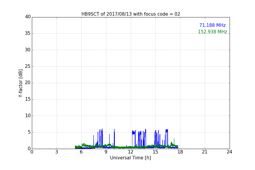Click the y-axis tick label 30
Viewport: 255px width, 170px height.
(28, 50)
